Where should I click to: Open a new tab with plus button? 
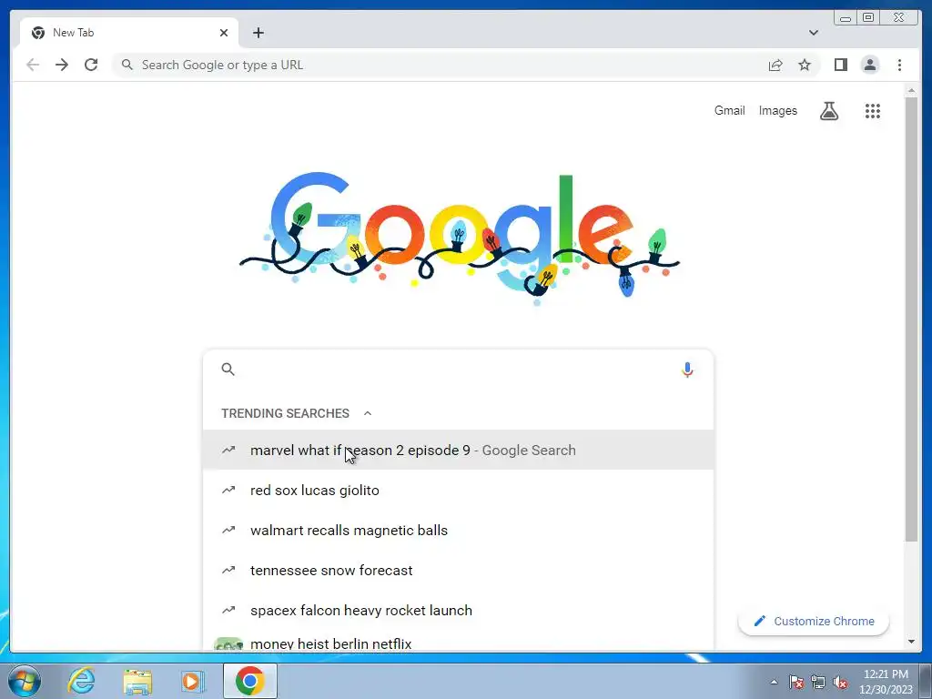point(258,33)
